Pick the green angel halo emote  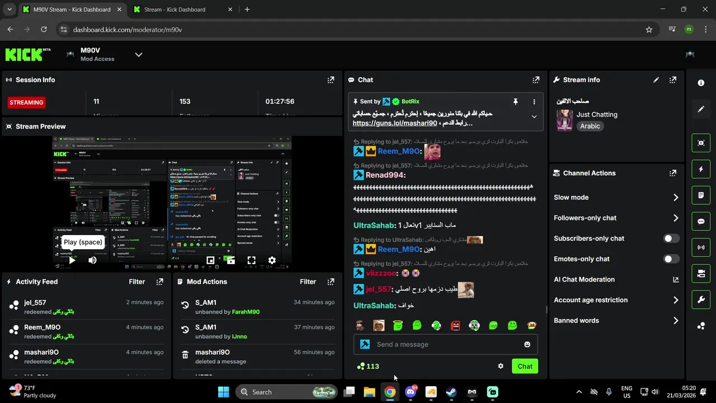[x=398, y=325]
